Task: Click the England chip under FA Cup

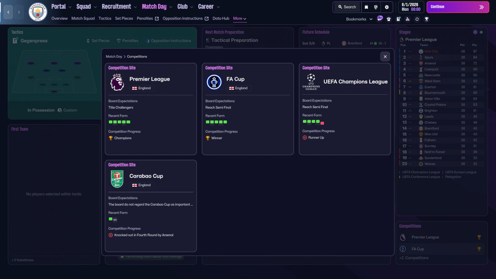Action: click(239, 88)
